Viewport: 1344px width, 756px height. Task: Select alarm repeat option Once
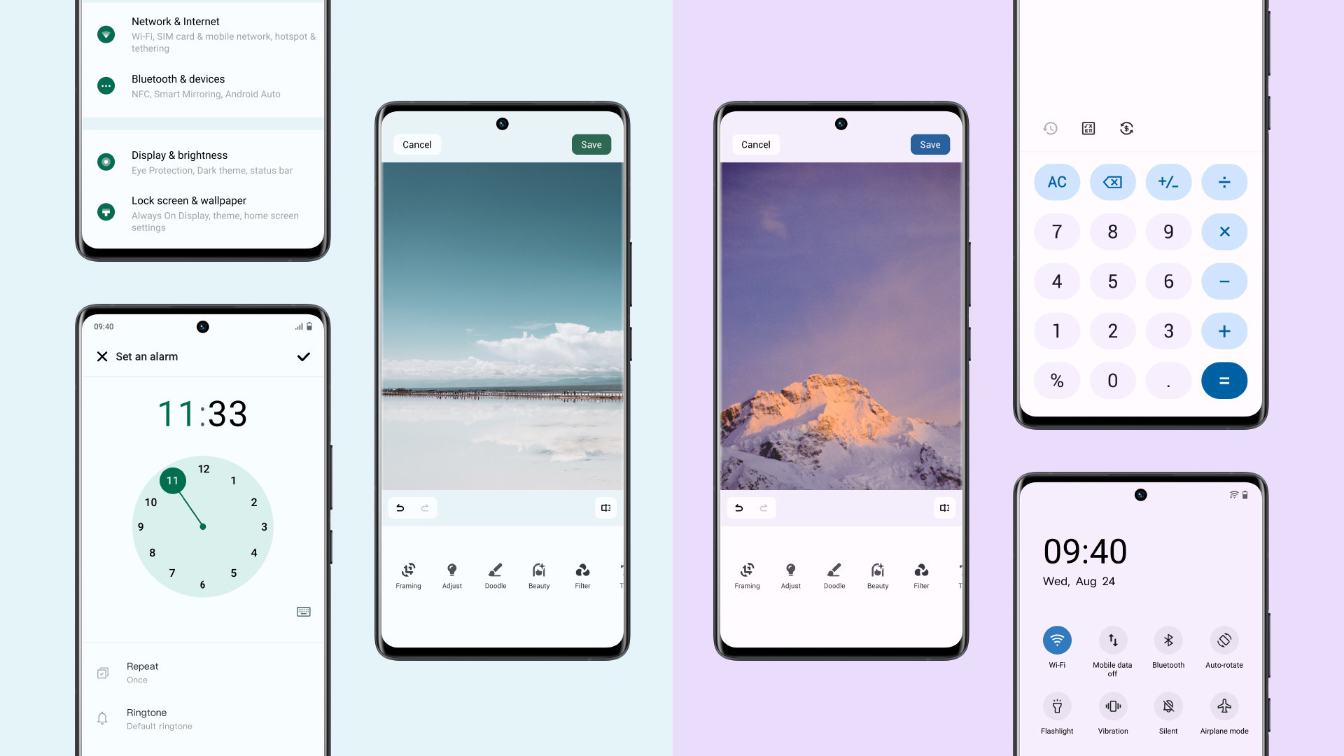pyautogui.click(x=203, y=671)
